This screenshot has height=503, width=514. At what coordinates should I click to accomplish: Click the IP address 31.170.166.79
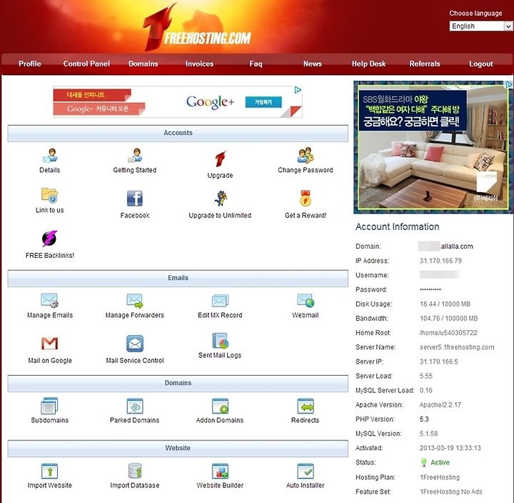[440, 261]
